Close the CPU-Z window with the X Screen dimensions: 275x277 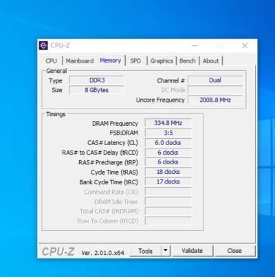pyautogui.click(x=245, y=45)
